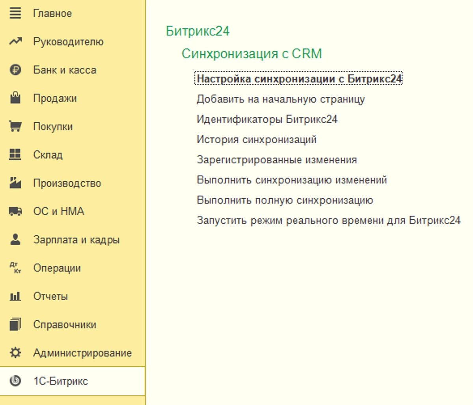
Task: Run Выполнить полную синхронизацию
Action: (285, 200)
